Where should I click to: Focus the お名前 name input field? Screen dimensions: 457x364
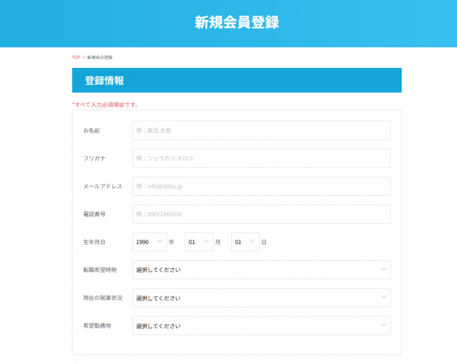click(261, 130)
